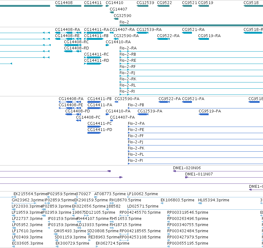Screen dimensions: 263x248
Task: Click the CG14408 gene label
Action: [64, 3]
